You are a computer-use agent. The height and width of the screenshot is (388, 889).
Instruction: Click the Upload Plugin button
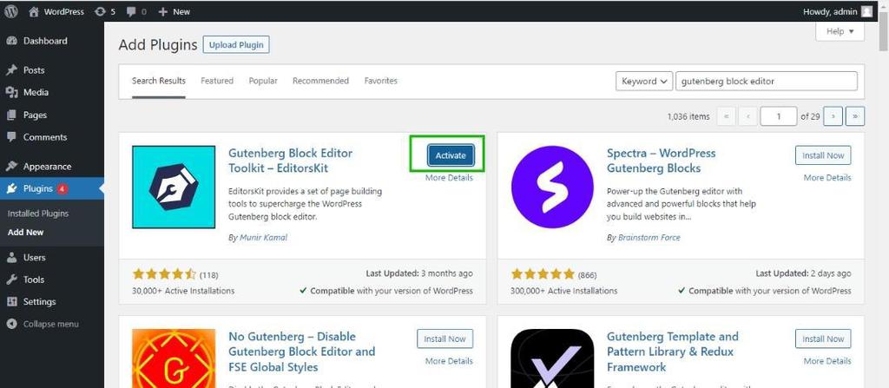(236, 44)
